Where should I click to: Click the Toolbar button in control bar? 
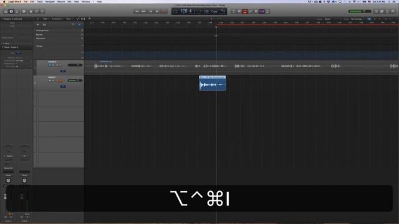(x=17, y=11)
